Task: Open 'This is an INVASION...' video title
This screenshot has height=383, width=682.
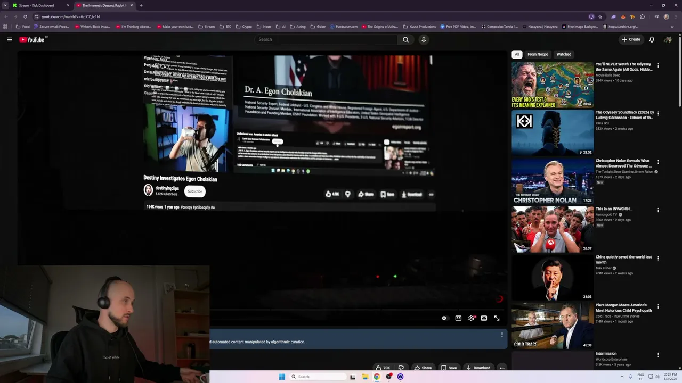Action: point(613,209)
